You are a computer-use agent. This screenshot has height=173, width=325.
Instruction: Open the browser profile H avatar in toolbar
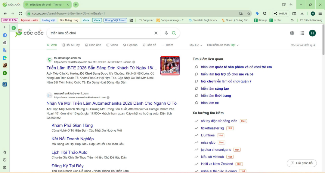(313, 13)
